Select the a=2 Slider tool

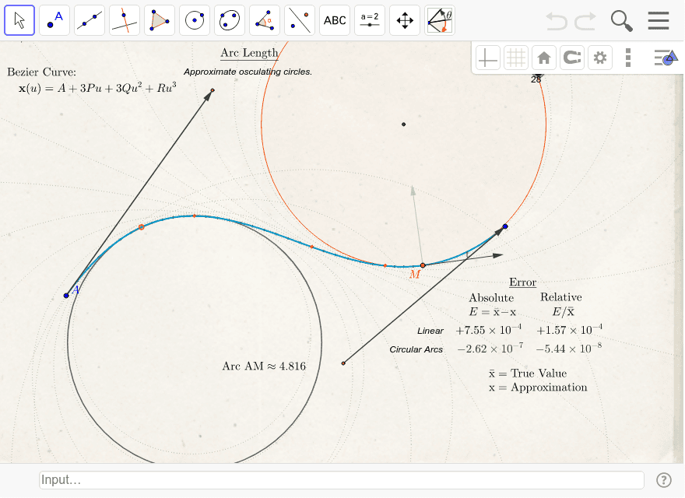(x=370, y=20)
